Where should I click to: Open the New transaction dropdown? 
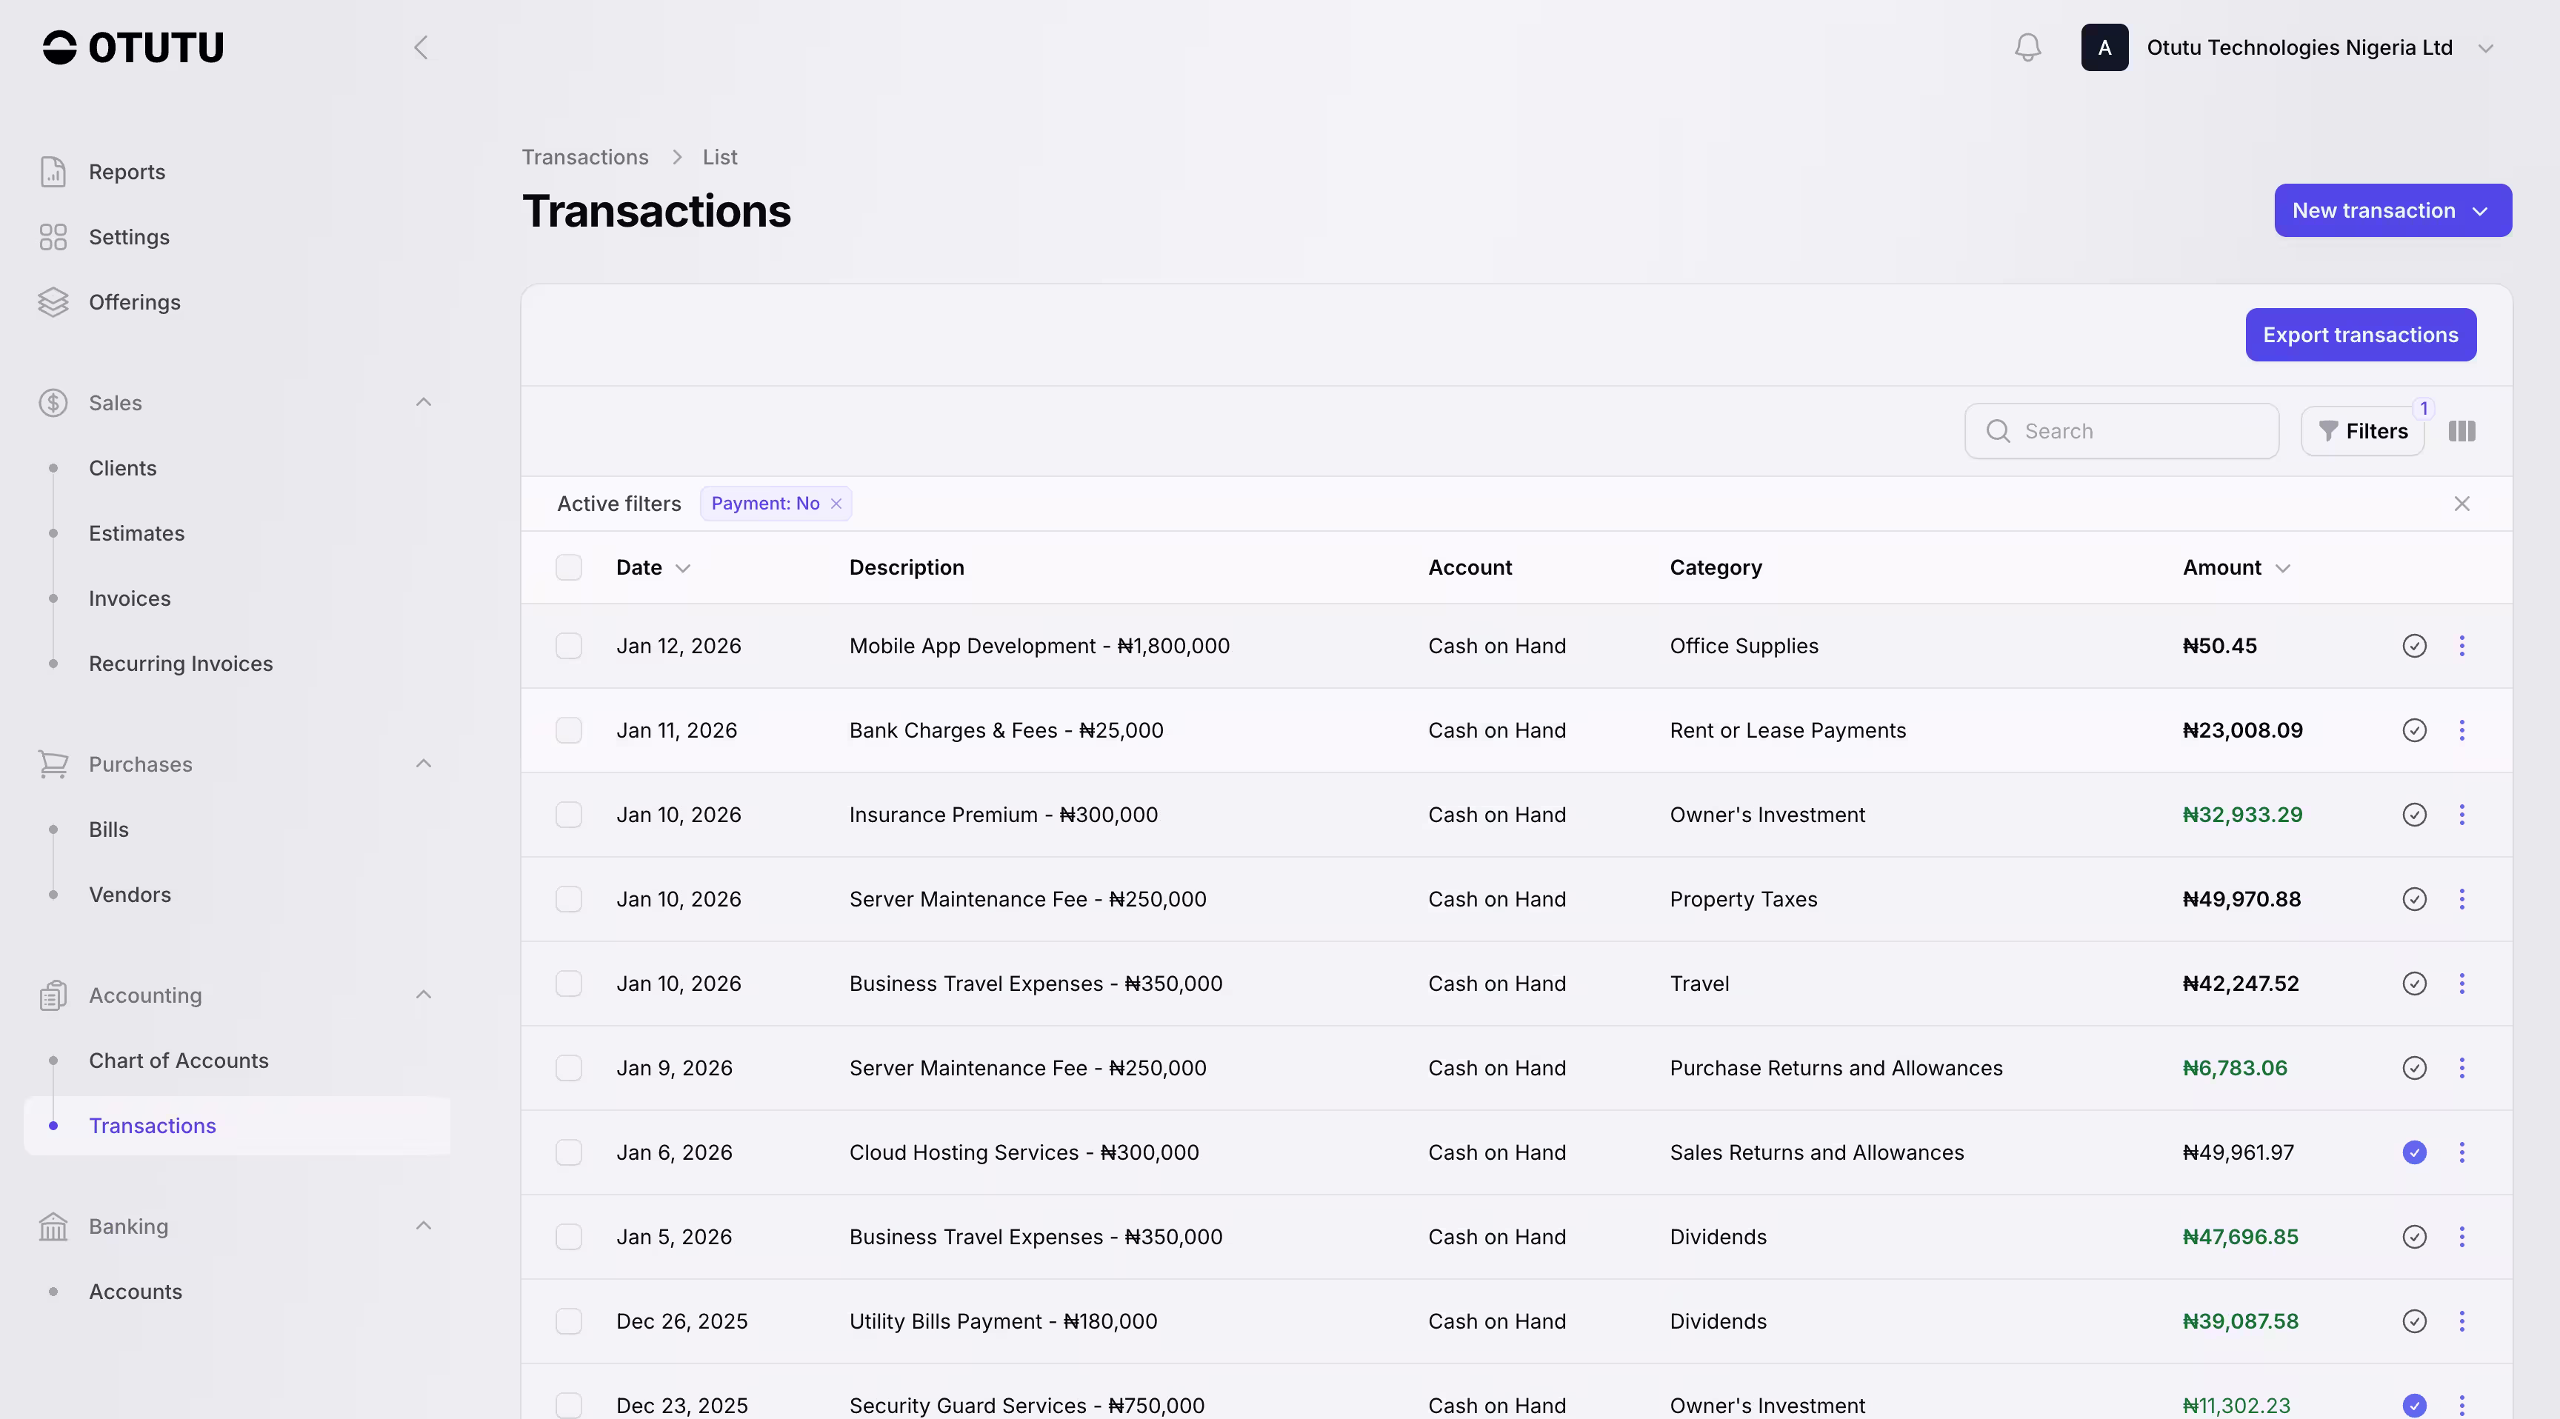(2392, 210)
